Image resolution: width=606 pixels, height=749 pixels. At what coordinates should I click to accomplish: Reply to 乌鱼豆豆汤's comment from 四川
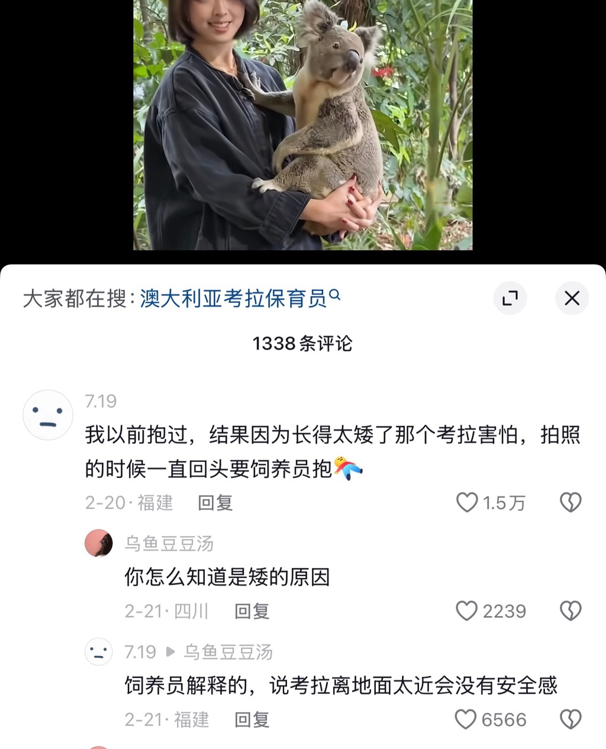tap(252, 611)
